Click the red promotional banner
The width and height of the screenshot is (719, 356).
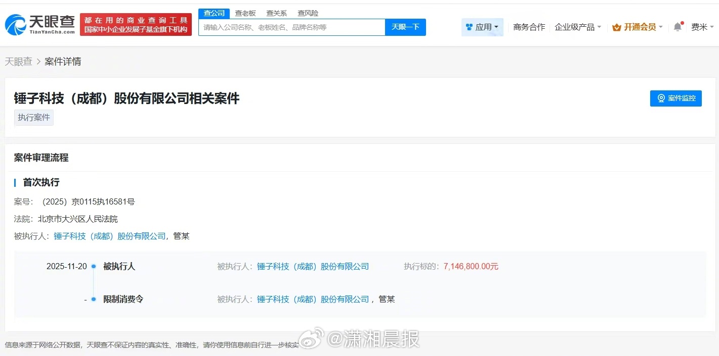[136, 25]
